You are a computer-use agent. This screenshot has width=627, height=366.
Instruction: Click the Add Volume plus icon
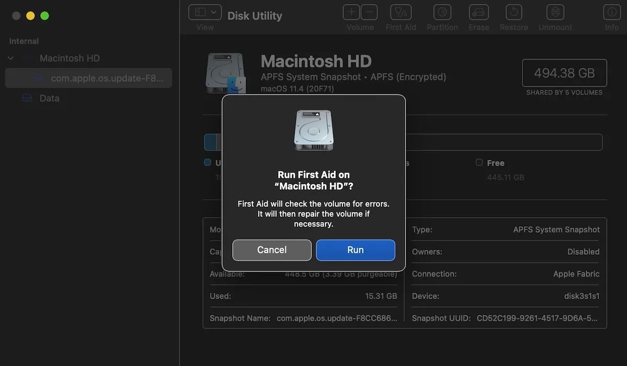tap(351, 12)
